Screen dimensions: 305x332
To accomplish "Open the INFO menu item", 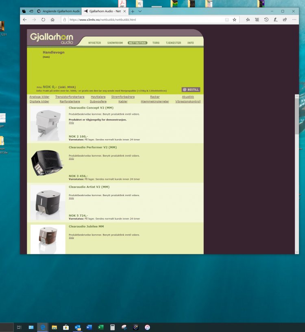I will pyautogui.click(x=190, y=43).
